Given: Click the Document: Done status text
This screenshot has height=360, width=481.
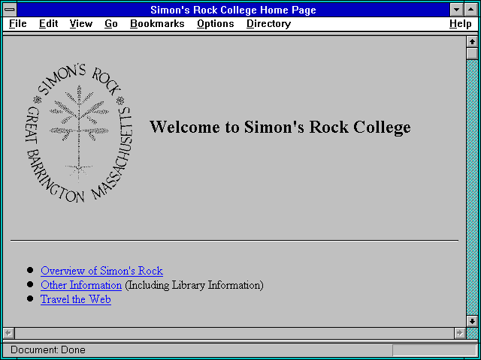Looking at the screenshot, I should tap(48, 350).
